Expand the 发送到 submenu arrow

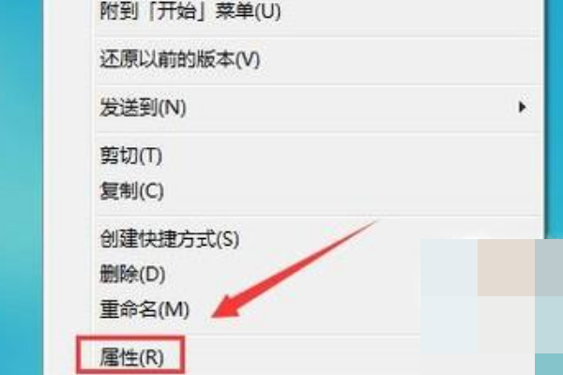(522, 107)
